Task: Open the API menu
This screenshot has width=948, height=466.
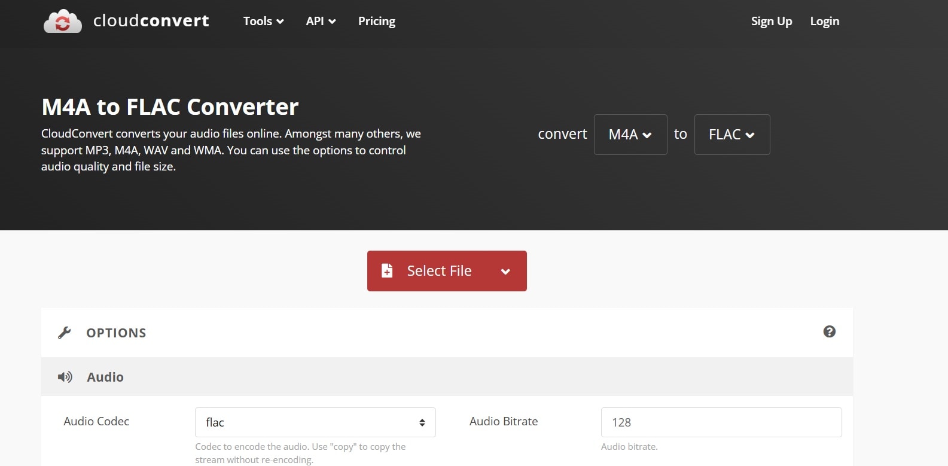Action: click(321, 21)
